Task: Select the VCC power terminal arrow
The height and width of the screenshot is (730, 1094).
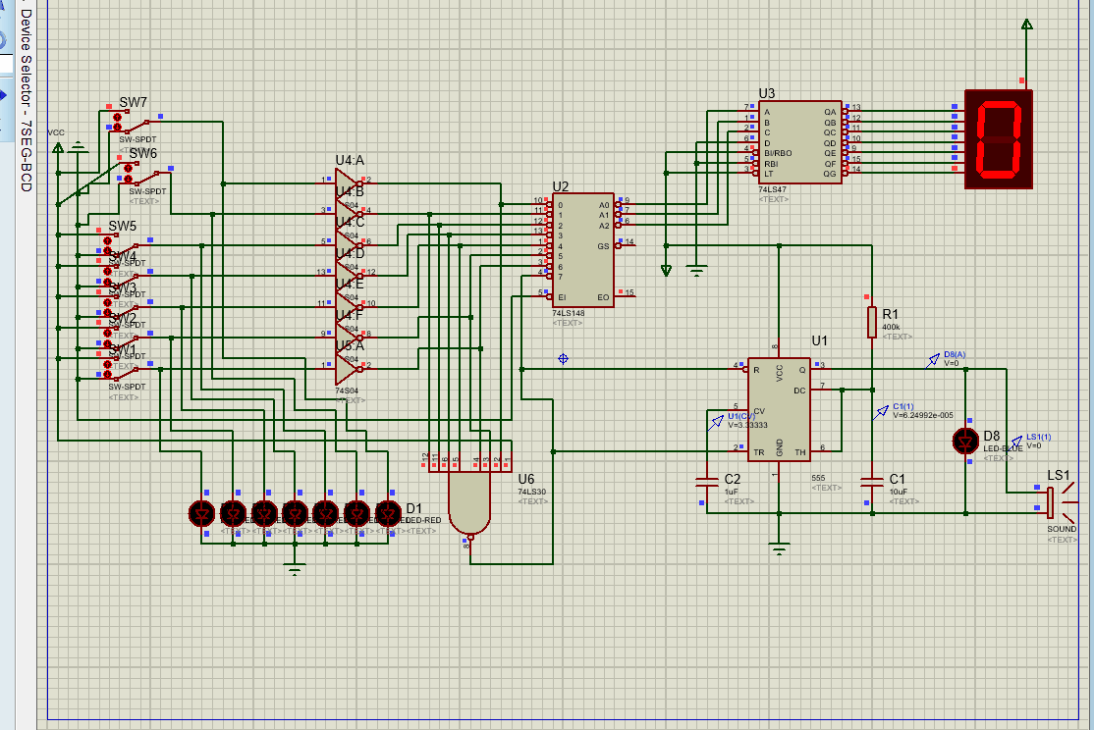Action: tap(58, 148)
